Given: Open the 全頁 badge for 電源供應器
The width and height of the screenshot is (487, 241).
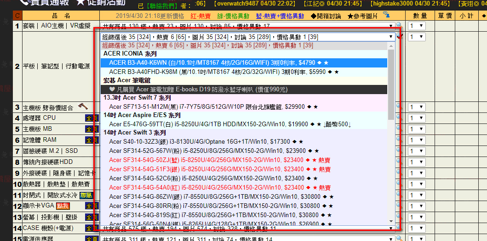Looking at the screenshot, I should click(92, 239).
